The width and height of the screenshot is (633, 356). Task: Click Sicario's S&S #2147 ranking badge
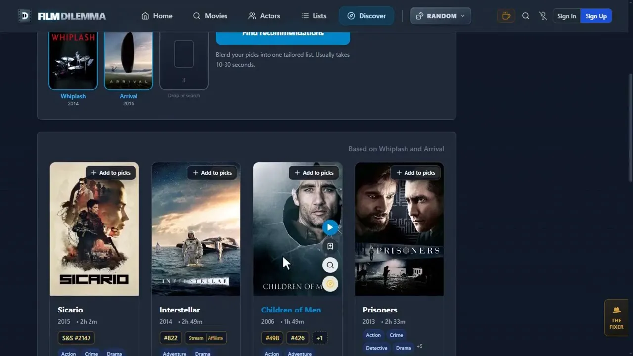pyautogui.click(x=76, y=338)
